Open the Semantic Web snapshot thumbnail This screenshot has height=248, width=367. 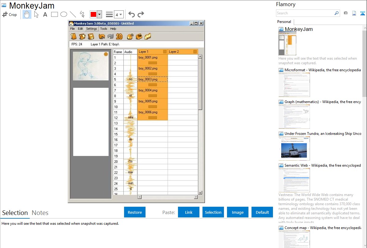pos(294,180)
